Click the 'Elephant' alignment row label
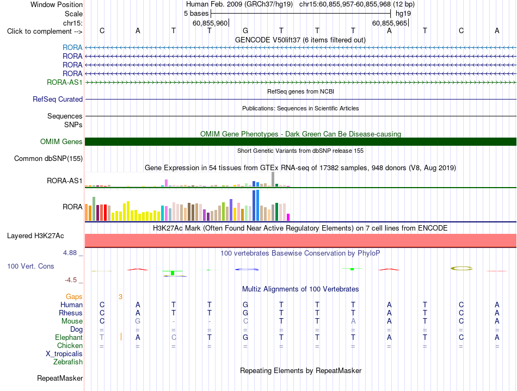Viewport: 517px width, 391px height. coord(69,337)
